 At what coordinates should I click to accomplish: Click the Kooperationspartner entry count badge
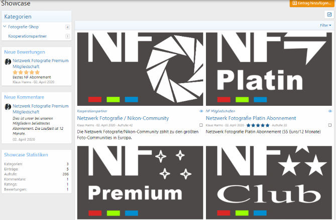point(67,37)
